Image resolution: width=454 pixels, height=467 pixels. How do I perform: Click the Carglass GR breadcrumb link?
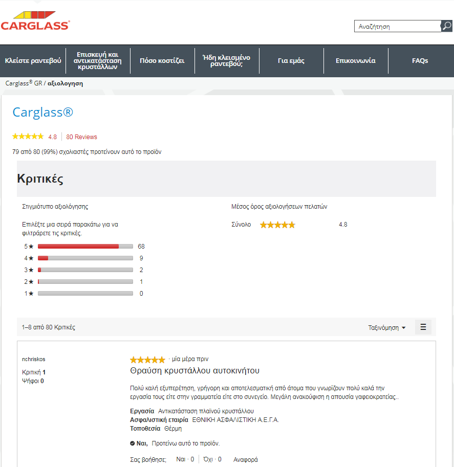[24, 83]
